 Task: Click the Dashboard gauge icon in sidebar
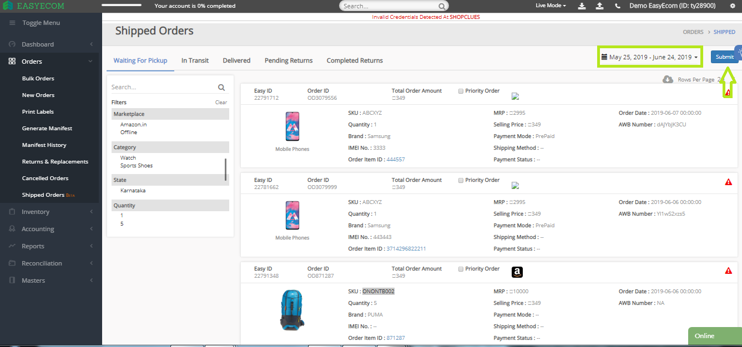pyautogui.click(x=12, y=44)
